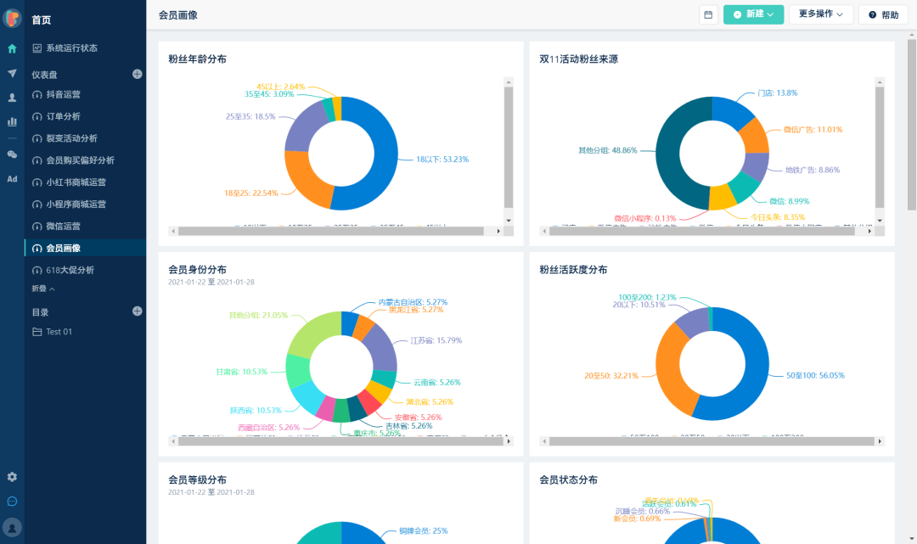Click the home icon in left rail

[12, 48]
